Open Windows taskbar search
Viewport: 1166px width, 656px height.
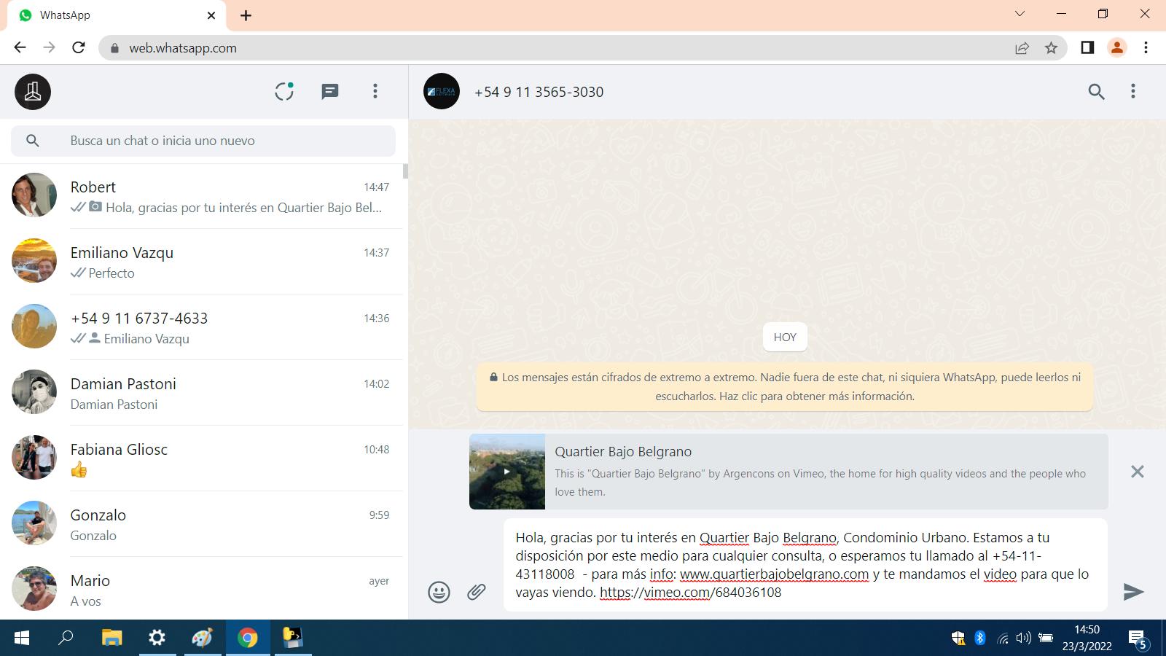pyautogui.click(x=66, y=639)
